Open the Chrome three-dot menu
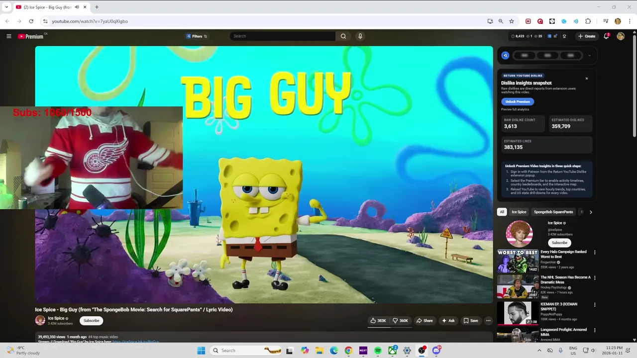Viewport: 637px width, 358px height. pyautogui.click(x=630, y=21)
